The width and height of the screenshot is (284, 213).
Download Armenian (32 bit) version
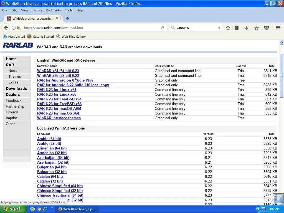tap(52, 153)
